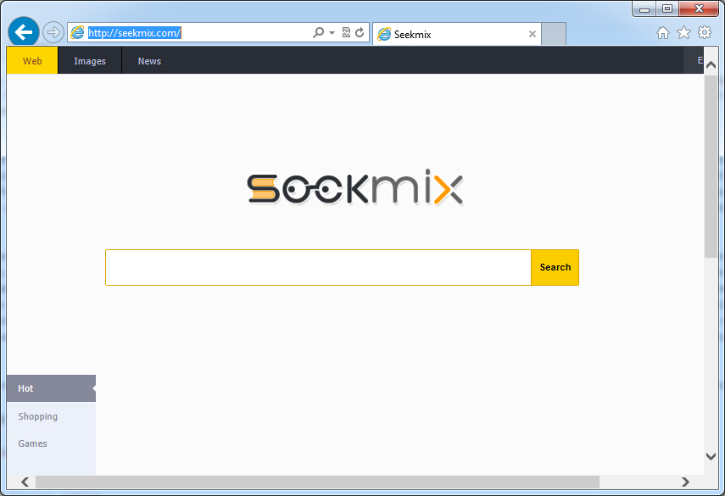Open the address bar autocomplete dropdown arrow
This screenshot has height=496, width=725.
(x=332, y=33)
